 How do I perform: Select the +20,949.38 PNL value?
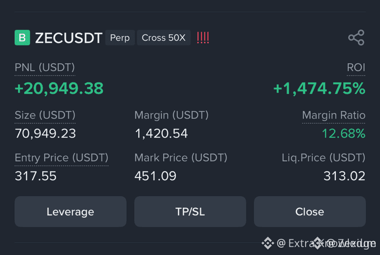pos(59,89)
